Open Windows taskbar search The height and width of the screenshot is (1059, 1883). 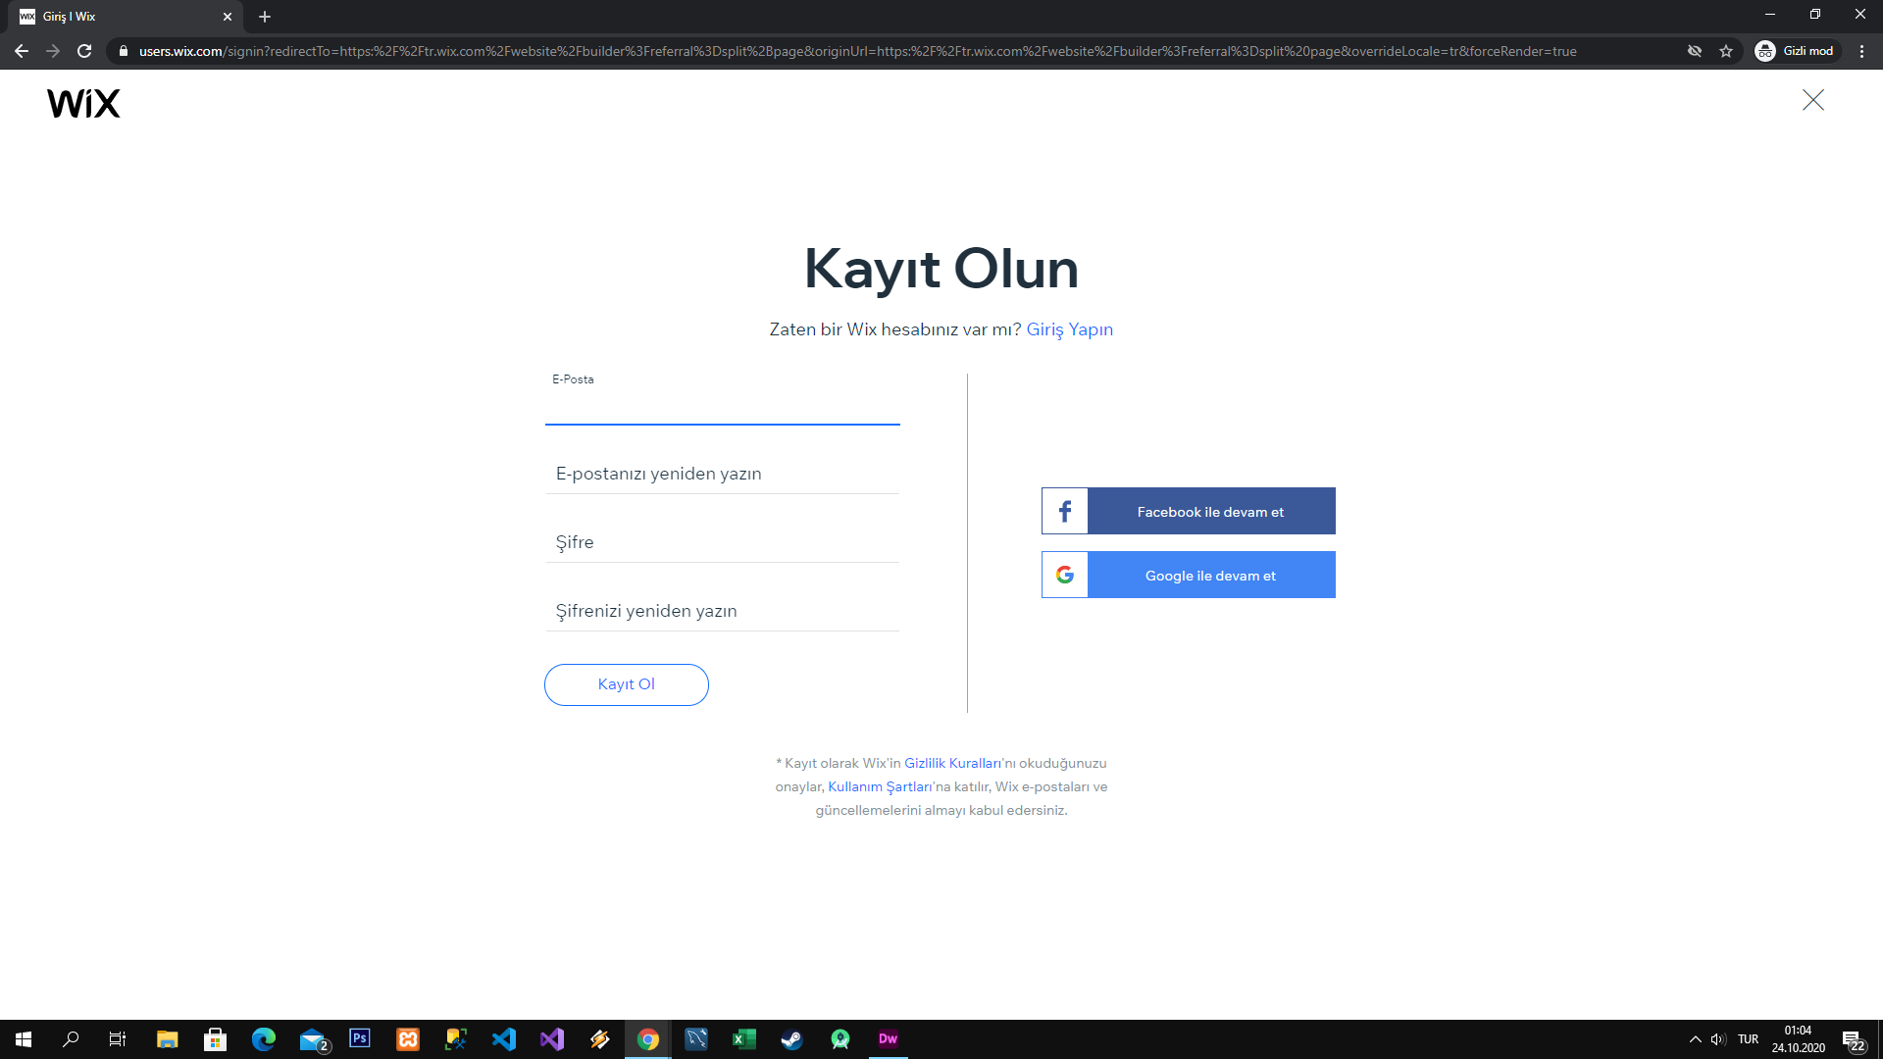pos(71,1039)
